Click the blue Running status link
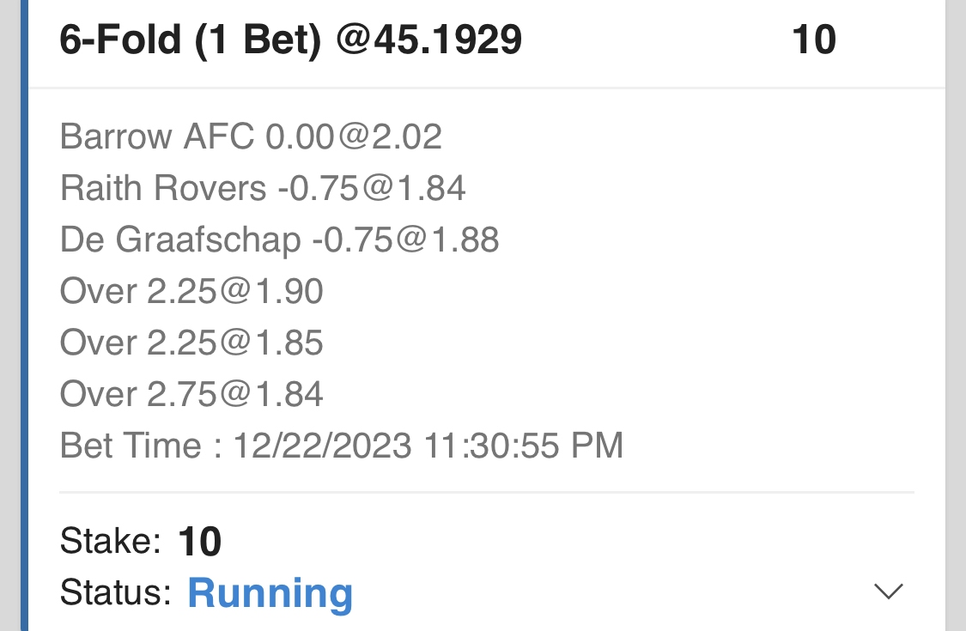Viewport: 966px width, 631px height. [270, 592]
